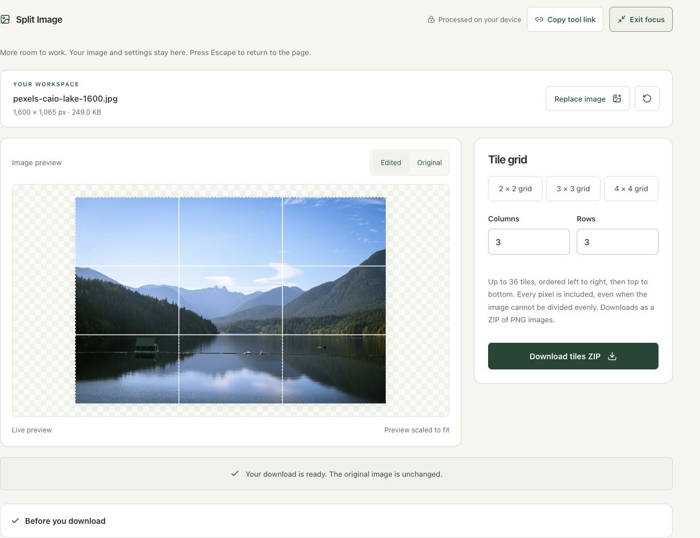Image resolution: width=700 pixels, height=538 pixels.
Task: Choose the 4 × 4 grid preset
Action: 631,188
